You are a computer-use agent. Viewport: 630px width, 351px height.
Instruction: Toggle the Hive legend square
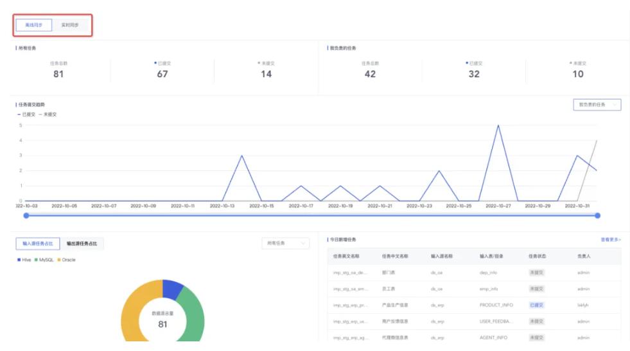[x=19, y=259]
